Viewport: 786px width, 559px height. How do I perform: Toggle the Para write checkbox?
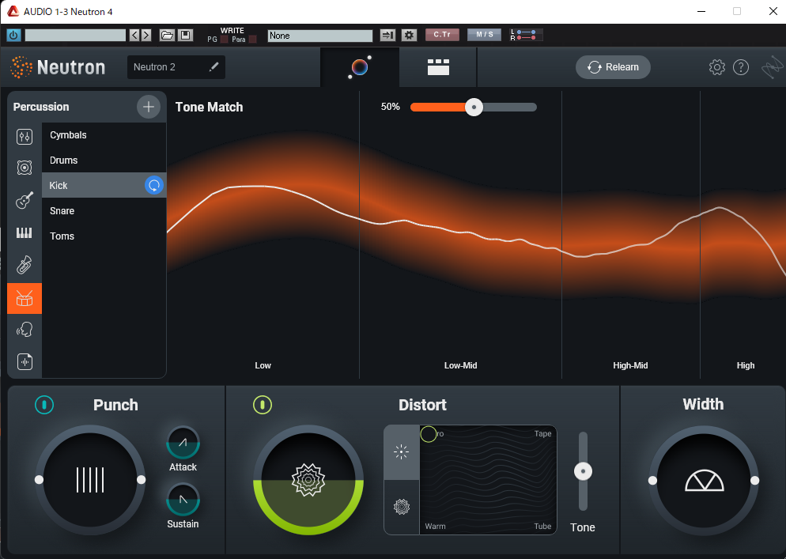[x=253, y=39]
